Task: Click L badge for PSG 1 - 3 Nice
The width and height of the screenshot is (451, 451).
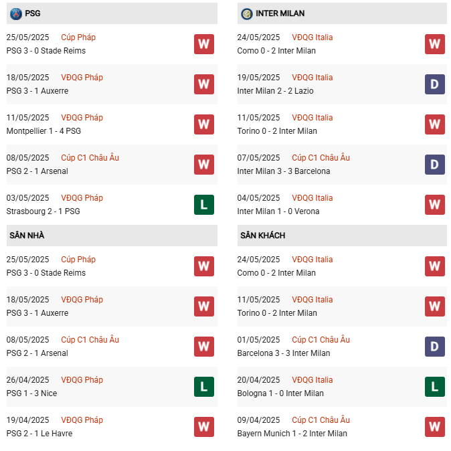Action: (204, 387)
